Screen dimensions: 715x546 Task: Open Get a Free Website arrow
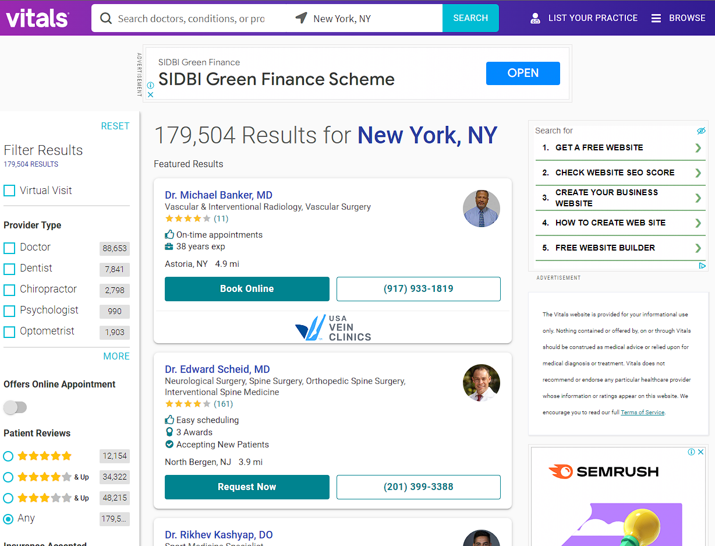click(698, 148)
